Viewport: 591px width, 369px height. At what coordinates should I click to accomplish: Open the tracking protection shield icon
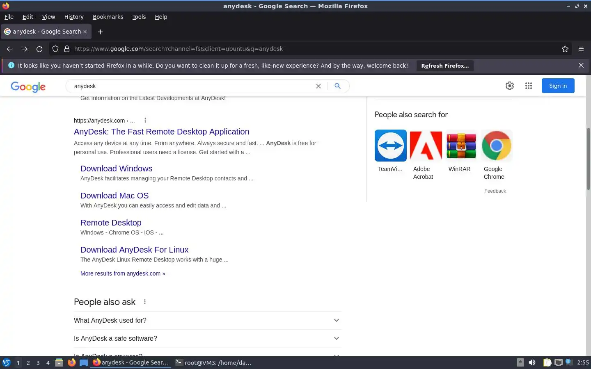pos(55,49)
